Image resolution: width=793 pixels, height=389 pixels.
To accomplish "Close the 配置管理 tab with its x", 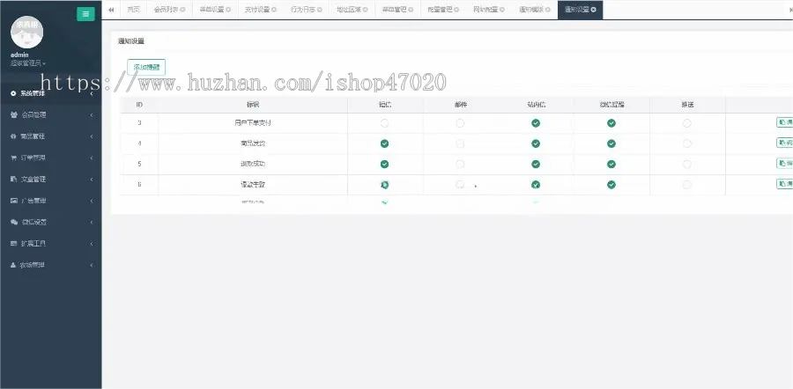I will click(456, 10).
